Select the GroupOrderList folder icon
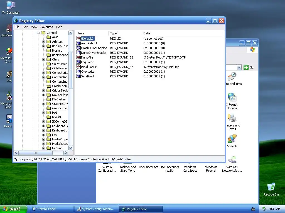285x213 pixels. [48, 108]
